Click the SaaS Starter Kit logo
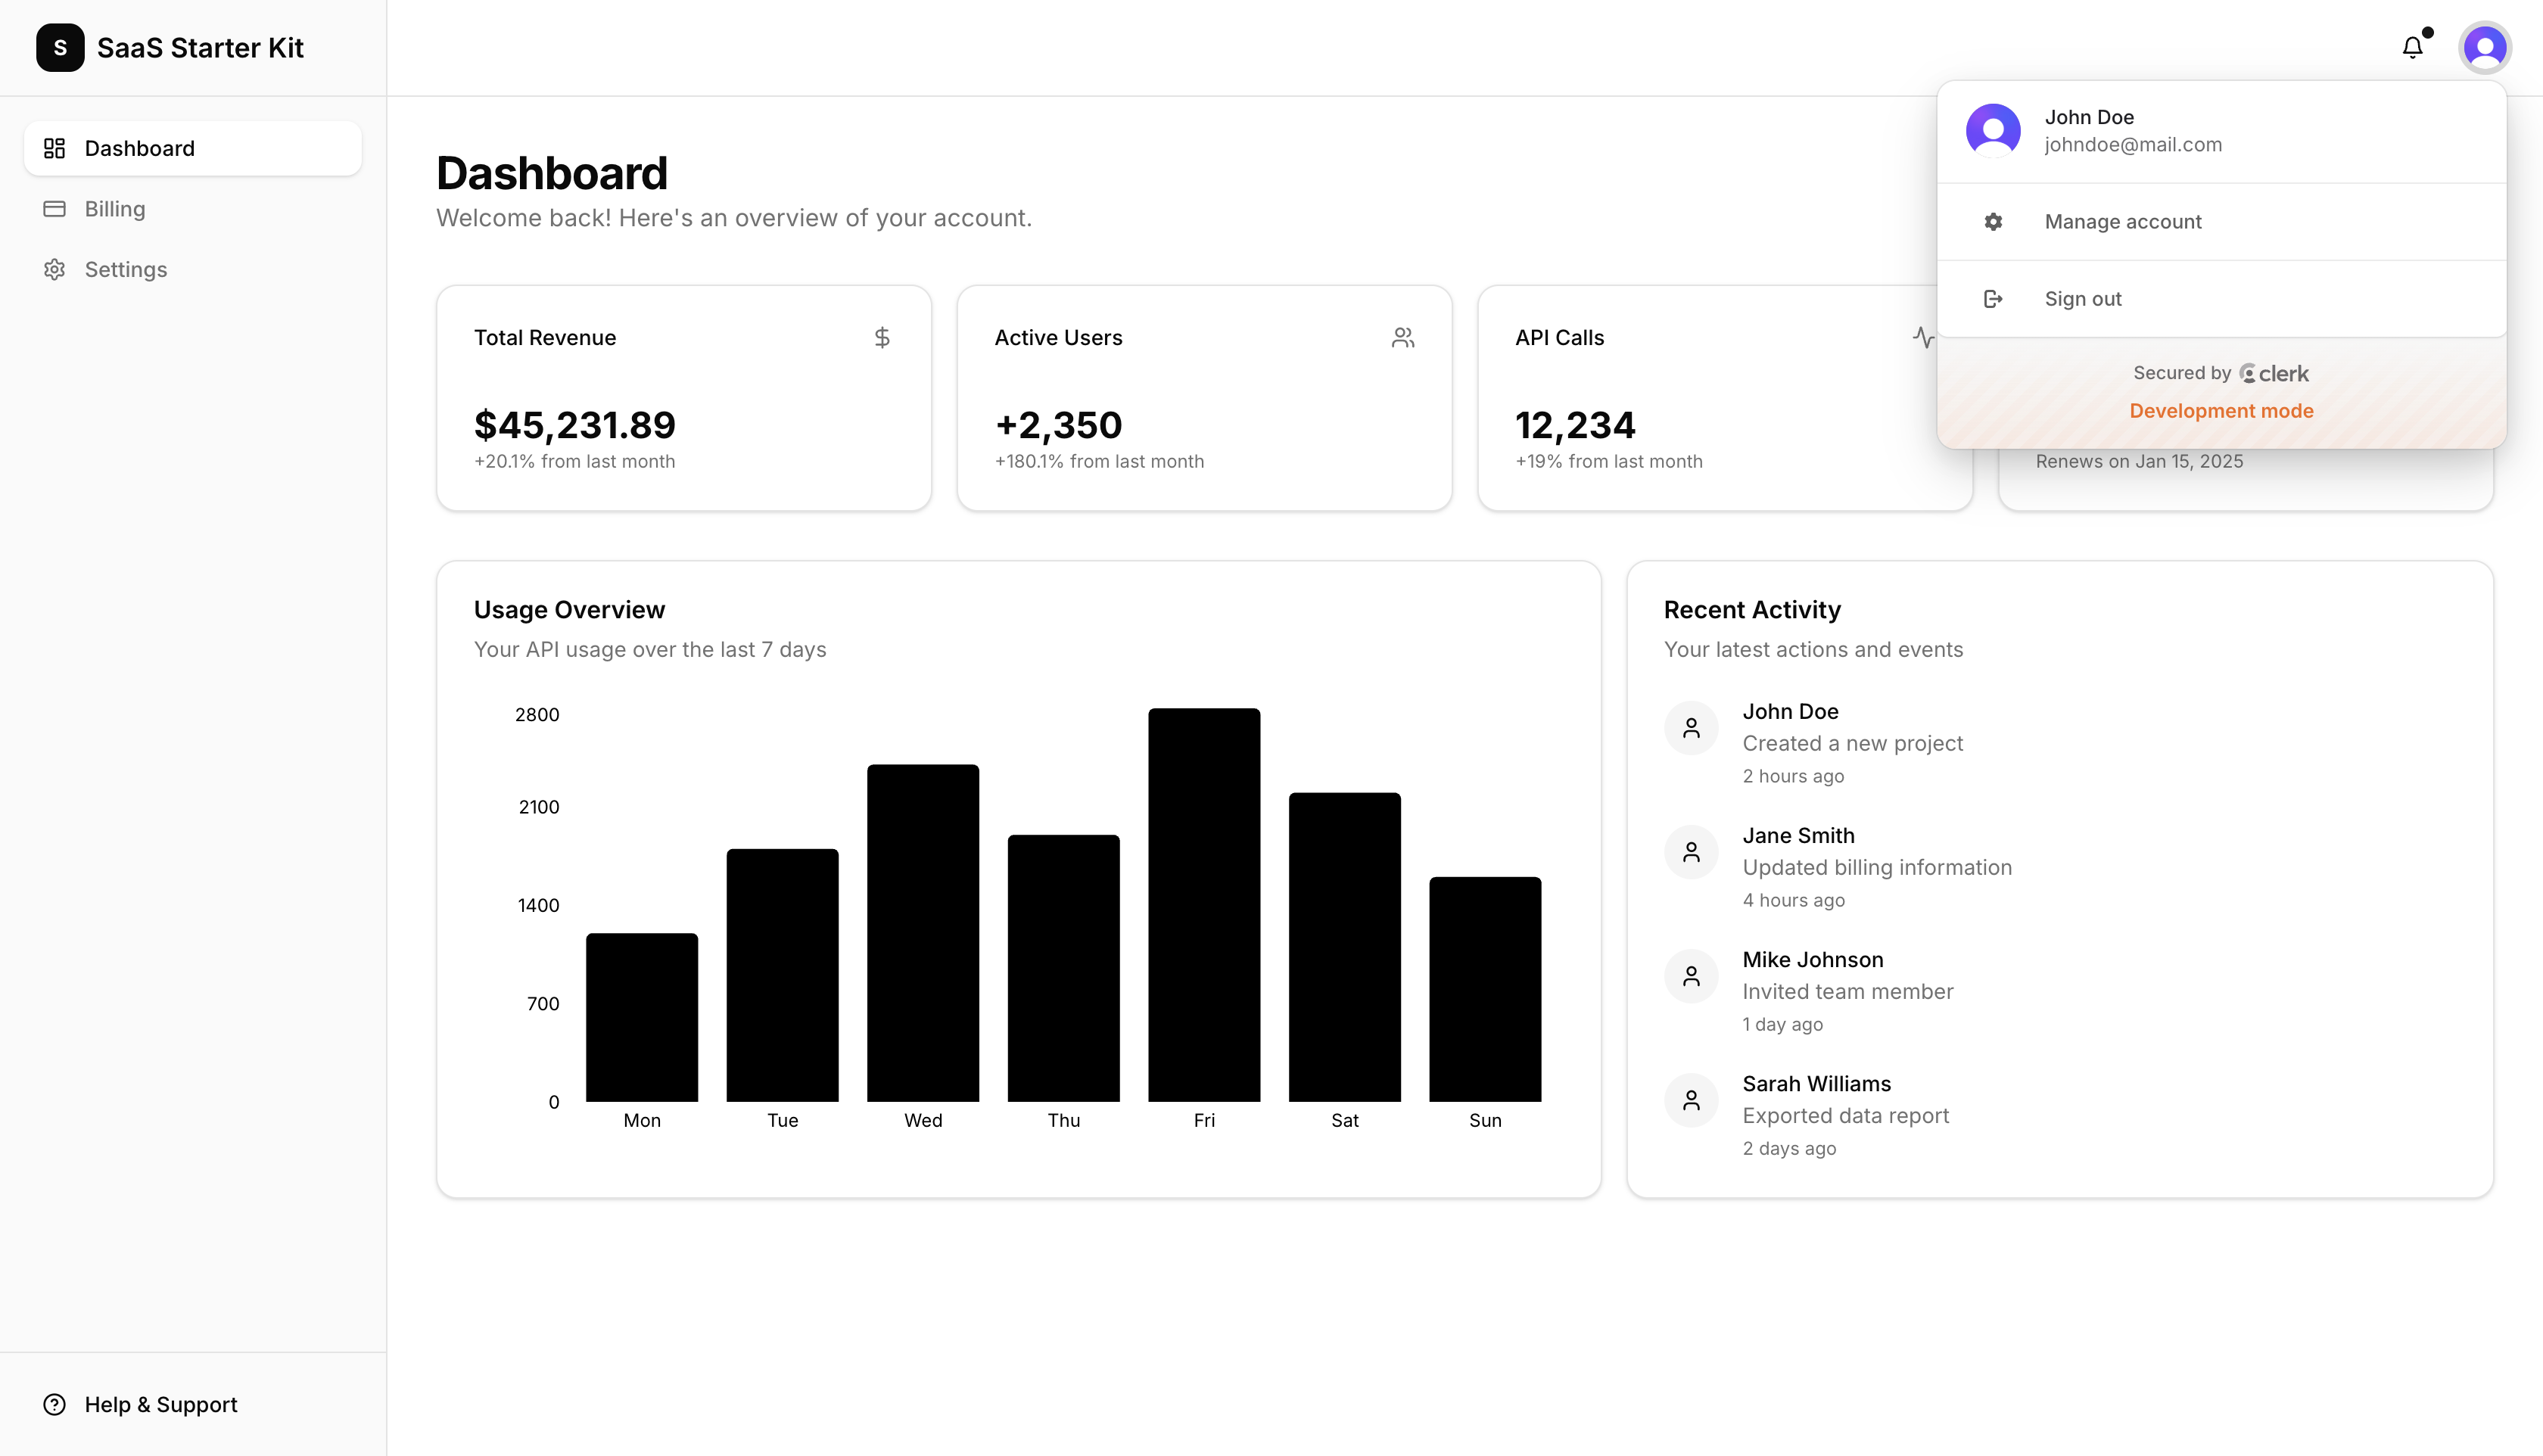The image size is (2543, 1456). [x=169, y=47]
